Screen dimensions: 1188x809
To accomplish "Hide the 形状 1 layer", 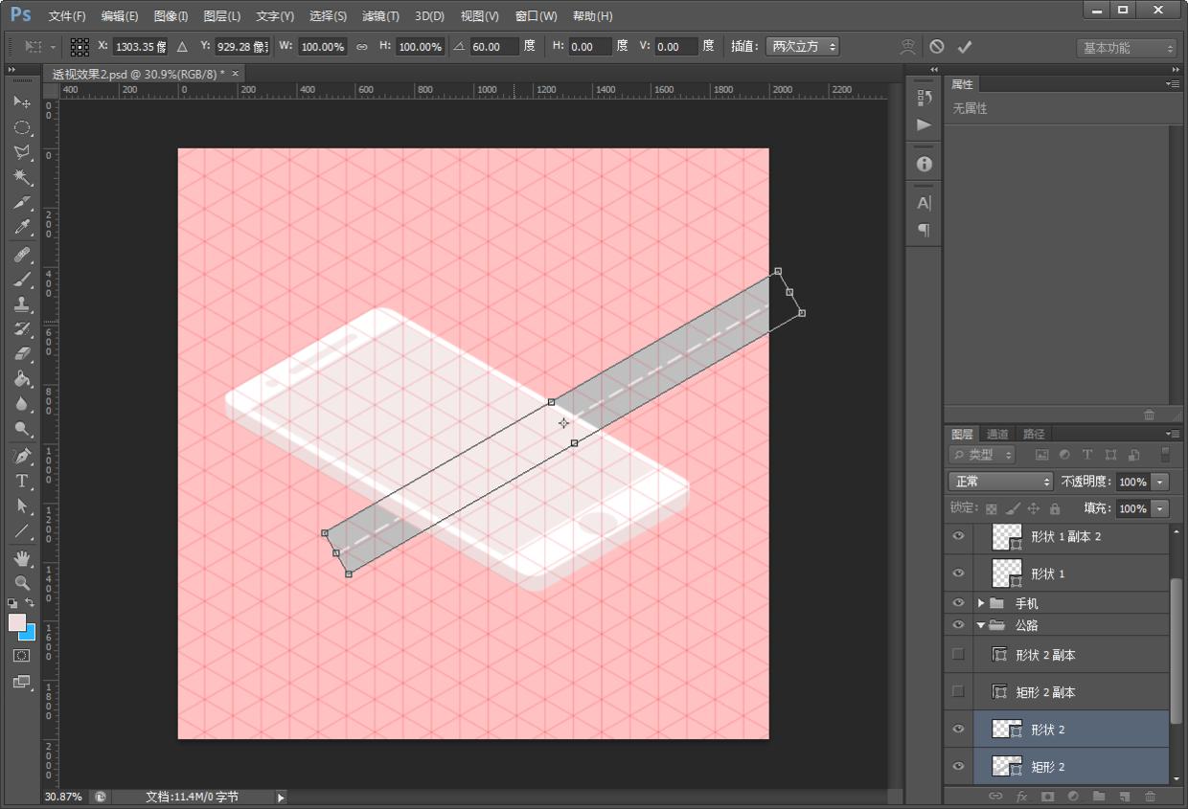I will click(x=958, y=573).
